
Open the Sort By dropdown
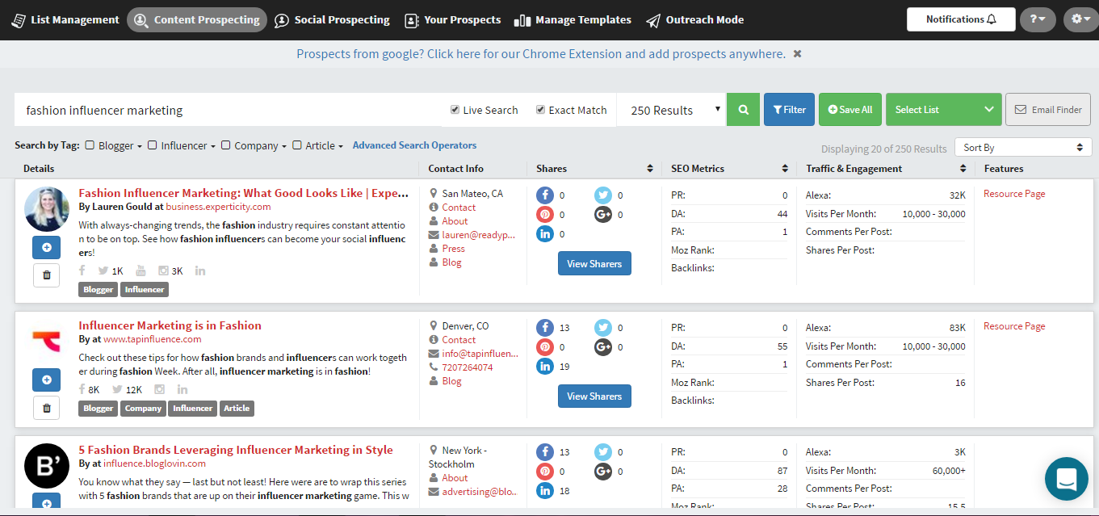(1023, 148)
